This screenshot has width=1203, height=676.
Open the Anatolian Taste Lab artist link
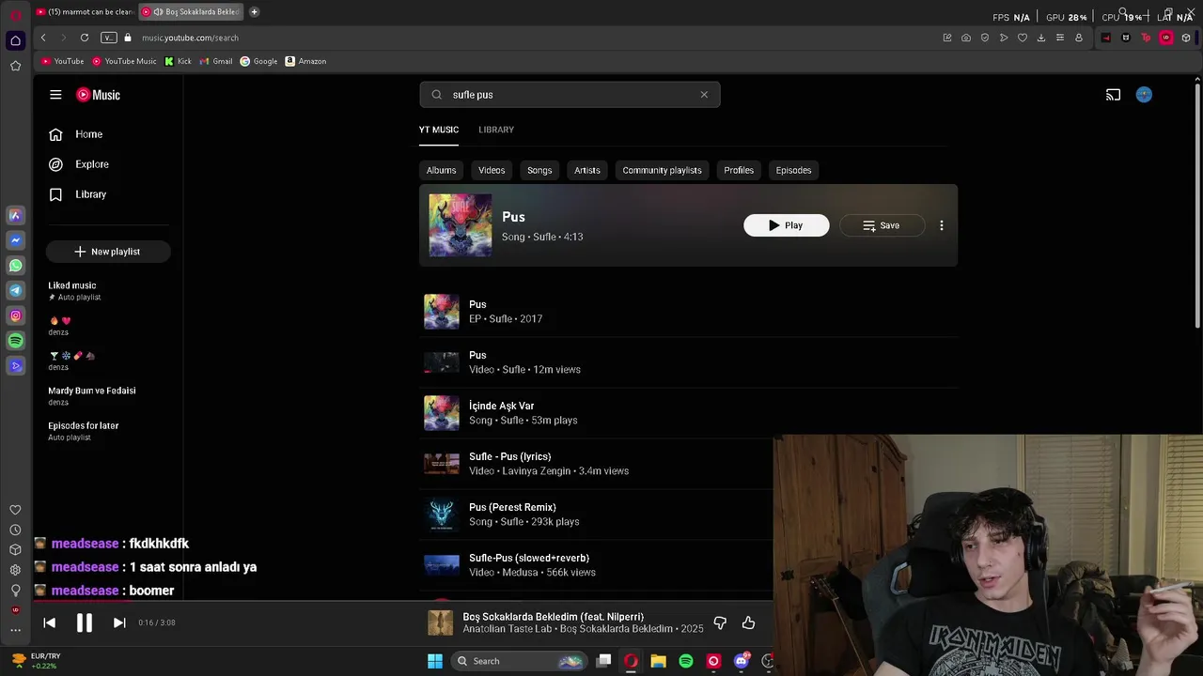[x=508, y=629]
